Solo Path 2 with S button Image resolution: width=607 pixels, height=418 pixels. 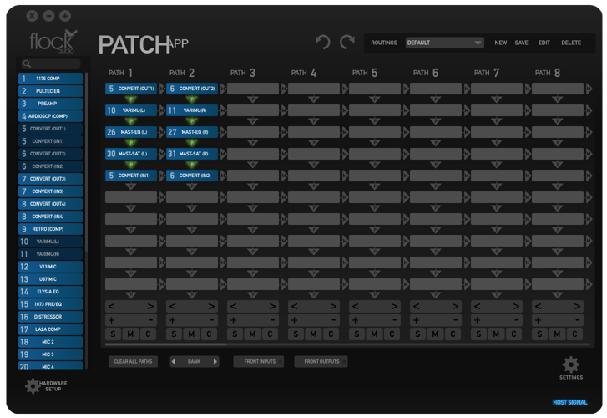[x=174, y=334]
